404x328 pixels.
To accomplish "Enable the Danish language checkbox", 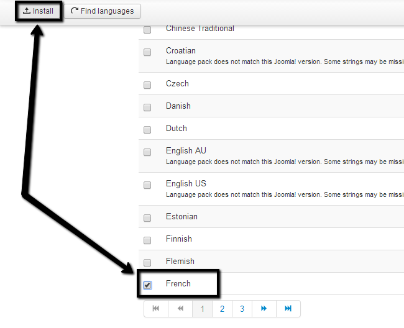I will (147, 107).
